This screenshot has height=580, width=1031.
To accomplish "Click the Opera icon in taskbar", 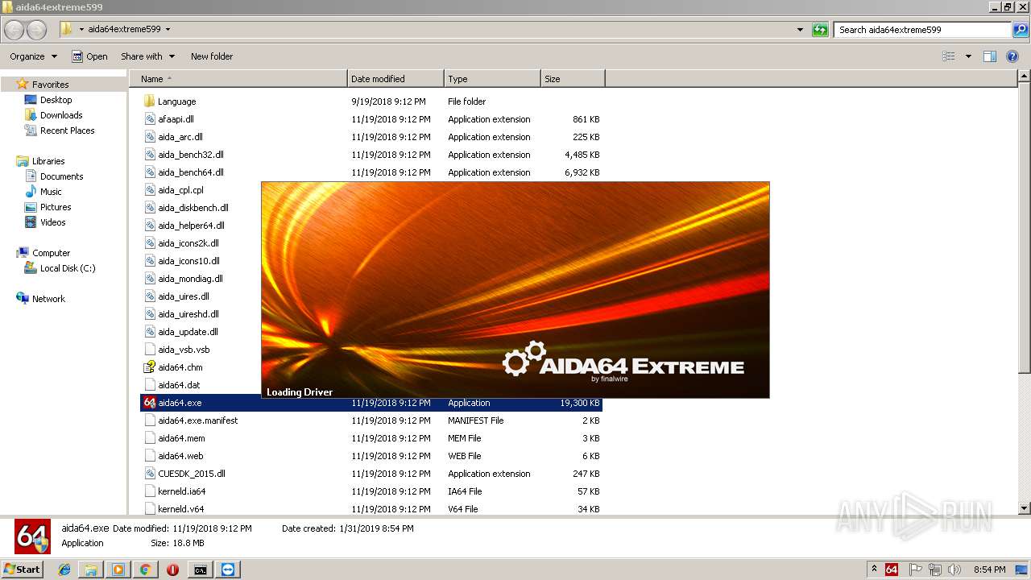I will tap(172, 570).
